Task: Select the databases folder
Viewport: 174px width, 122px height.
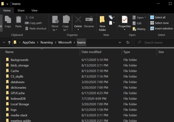Action: pos(18,82)
